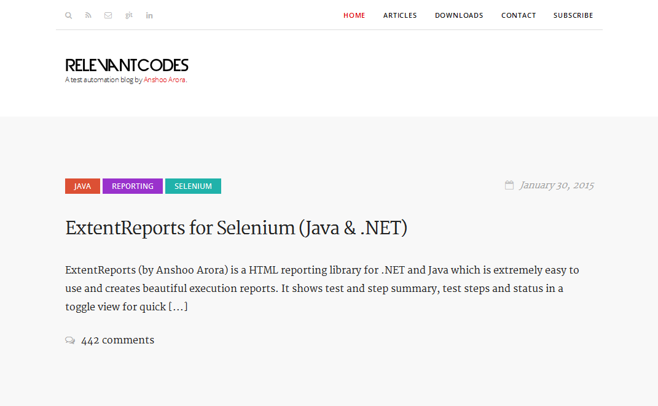The width and height of the screenshot is (658, 406).
Task: Filter posts by the red JAVA tag
Action: [x=82, y=186]
